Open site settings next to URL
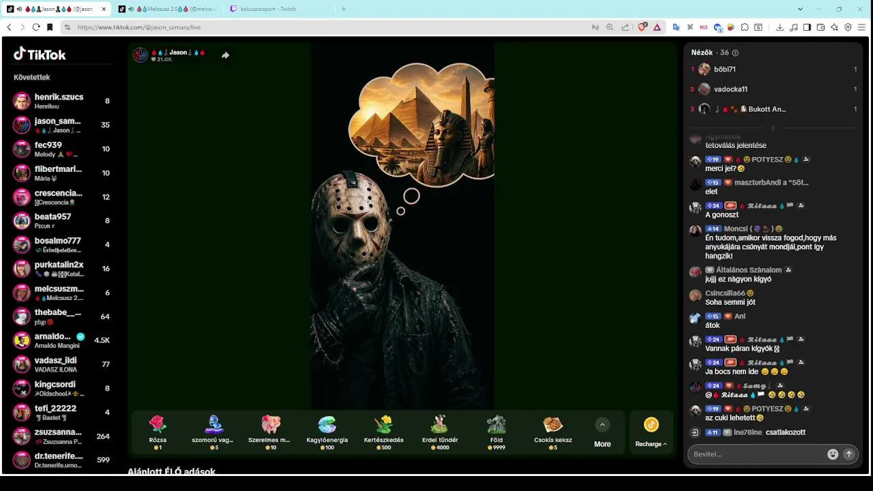The width and height of the screenshot is (873, 491). click(x=67, y=27)
